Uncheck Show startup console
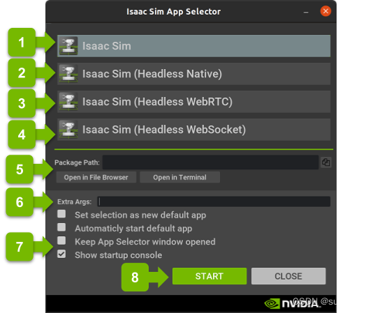 point(61,254)
